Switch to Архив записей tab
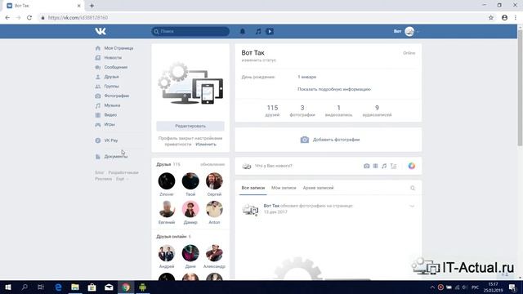523x294 pixels. point(318,188)
